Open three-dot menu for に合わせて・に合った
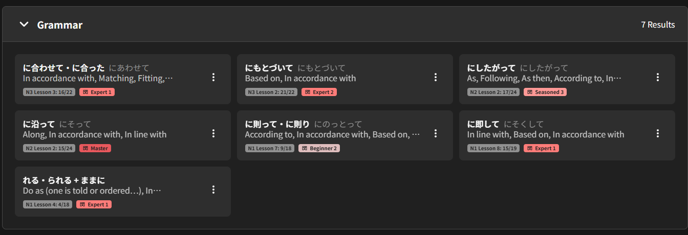 pos(213,77)
